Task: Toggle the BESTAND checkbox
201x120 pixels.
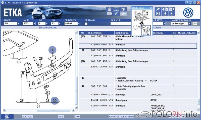Action: tap(86, 24)
